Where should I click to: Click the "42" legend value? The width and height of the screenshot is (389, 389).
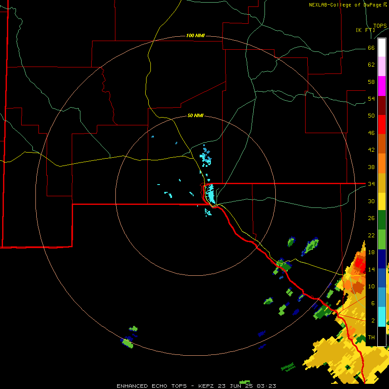tap(371, 150)
